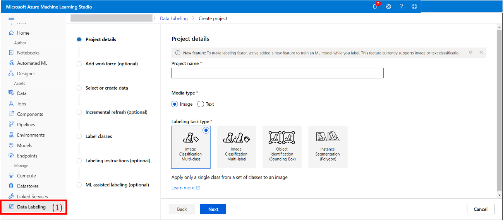Click Microsoft Azure Machine Learning Studio title

pyautogui.click(x=49, y=7)
